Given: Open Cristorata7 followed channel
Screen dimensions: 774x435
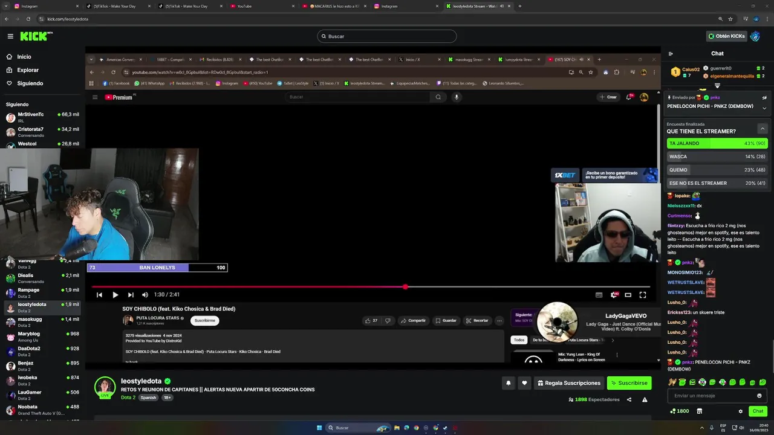Looking at the screenshot, I should [42, 132].
